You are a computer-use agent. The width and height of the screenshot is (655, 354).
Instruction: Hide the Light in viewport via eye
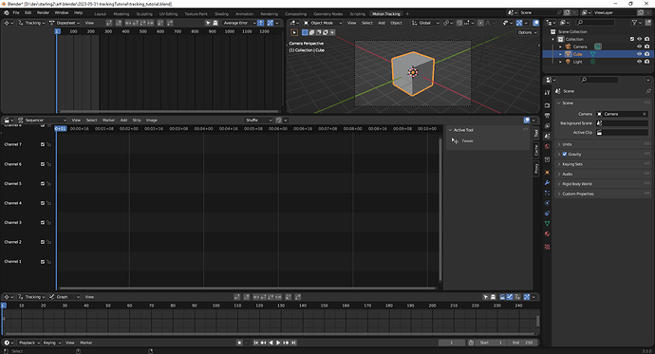[639, 62]
